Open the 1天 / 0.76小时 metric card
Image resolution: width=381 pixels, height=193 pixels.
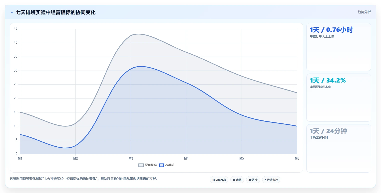click(339, 47)
